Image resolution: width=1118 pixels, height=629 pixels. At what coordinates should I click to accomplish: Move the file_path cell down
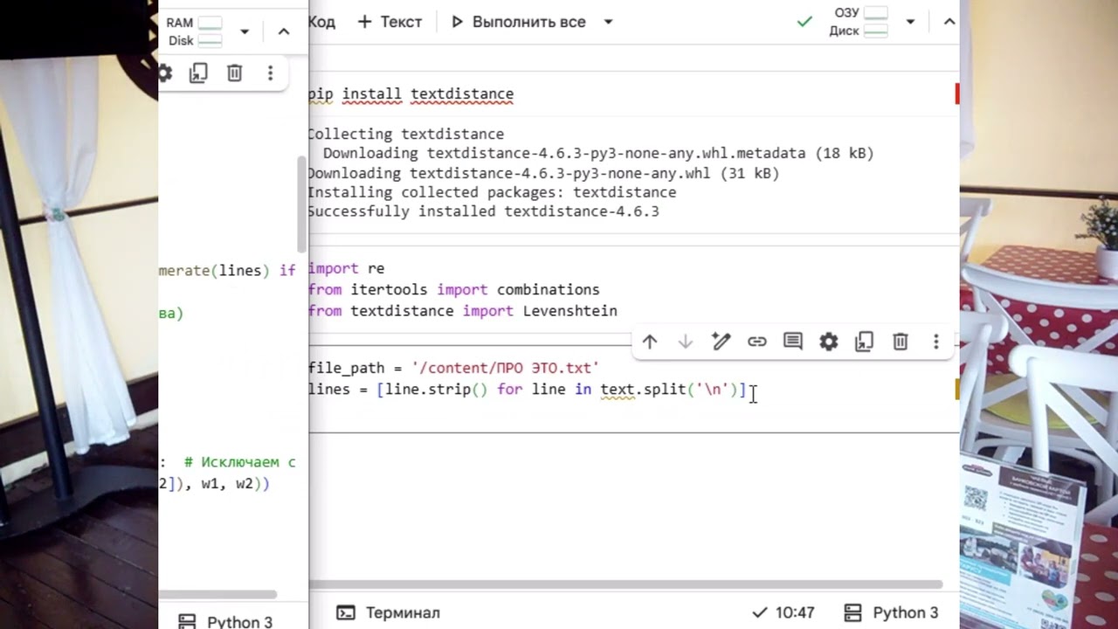(x=686, y=342)
